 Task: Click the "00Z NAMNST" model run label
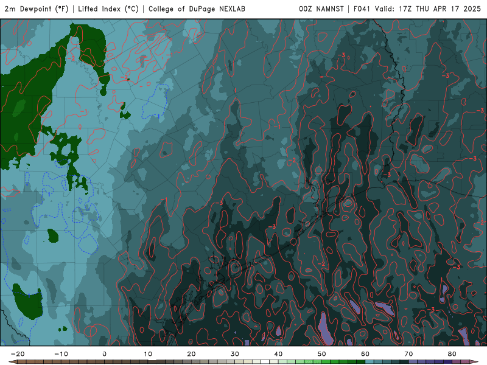click(321, 9)
